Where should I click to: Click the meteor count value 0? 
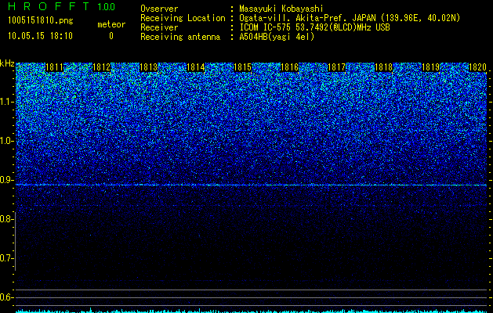[x=111, y=36]
